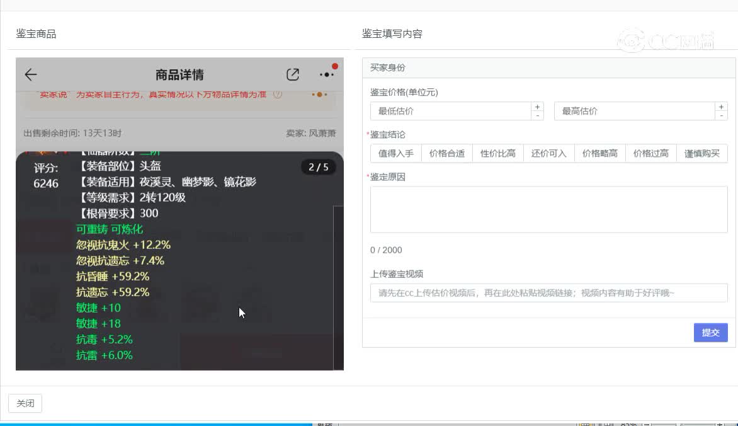Screen dimensions: 738x426
Task: Open the three-dot more menu
Action: tap(326, 74)
